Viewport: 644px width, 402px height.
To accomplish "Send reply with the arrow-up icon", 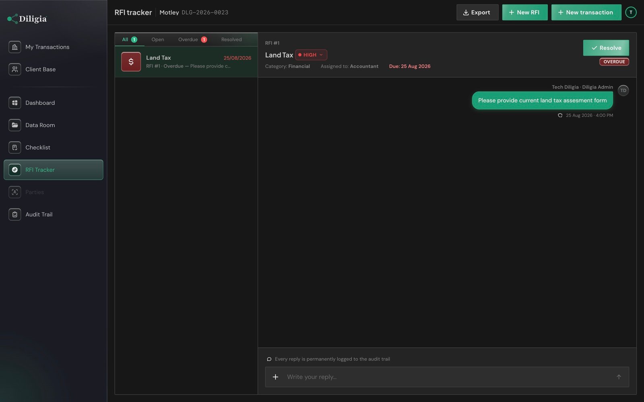I will [619, 377].
